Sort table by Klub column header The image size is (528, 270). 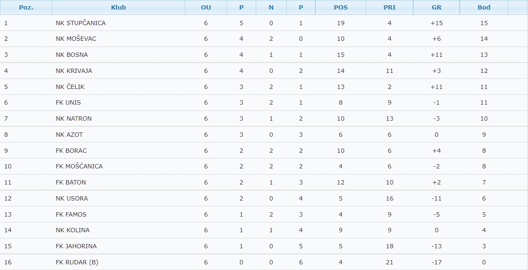coord(118,7)
